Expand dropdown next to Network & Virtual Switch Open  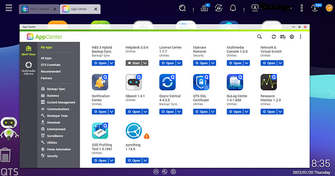coord(281,63)
